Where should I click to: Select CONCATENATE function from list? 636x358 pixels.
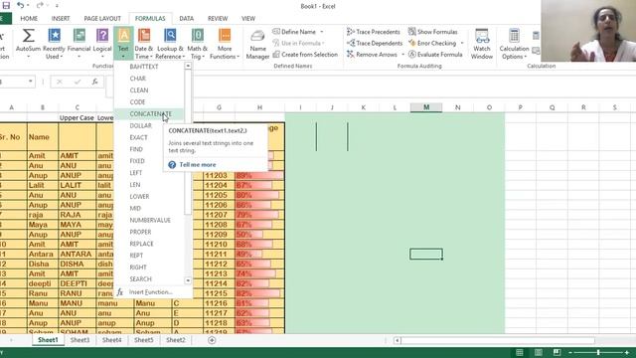tap(149, 114)
